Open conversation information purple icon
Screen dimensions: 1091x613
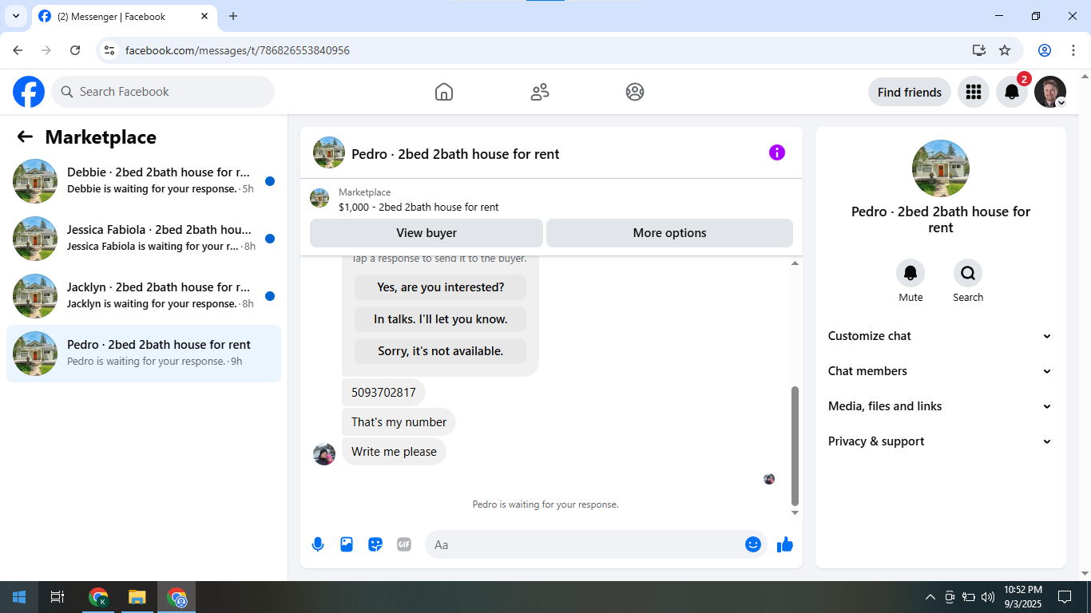777,152
